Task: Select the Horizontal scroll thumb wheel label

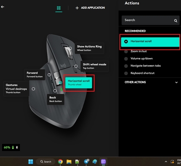Action: click(78, 83)
